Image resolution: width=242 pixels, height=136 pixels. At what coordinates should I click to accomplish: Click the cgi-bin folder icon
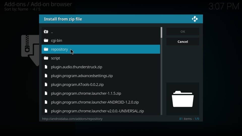tap(46, 40)
